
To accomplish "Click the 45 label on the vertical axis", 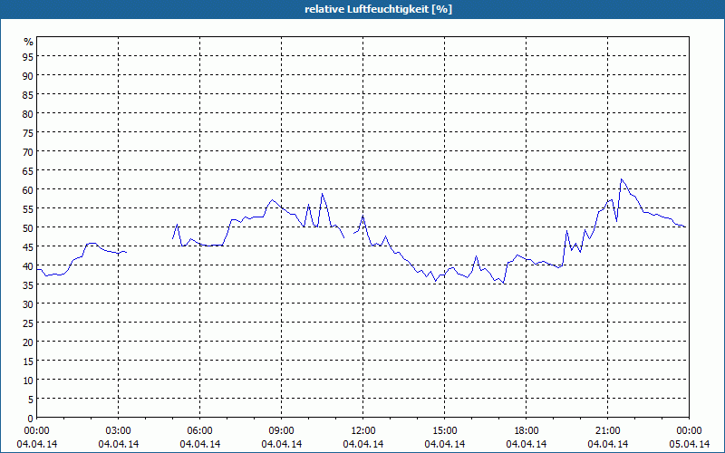I will click(x=28, y=246).
